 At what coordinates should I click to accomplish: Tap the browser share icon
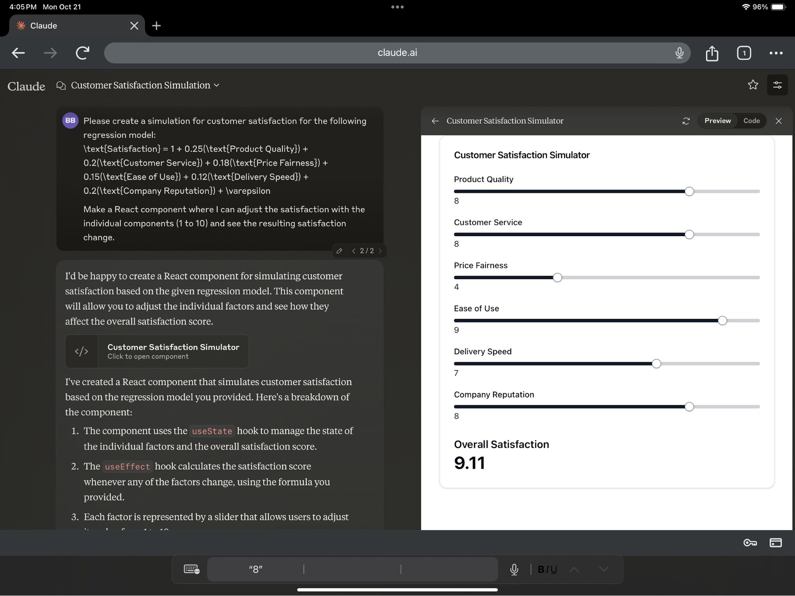[712, 53]
